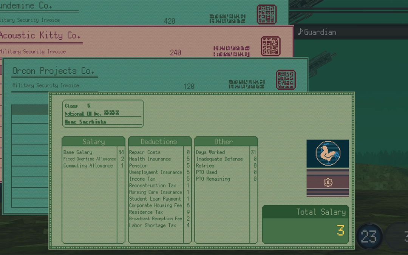Viewport: 408px width, 255px height.
Task: Select the Other column header
Action: pyautogui.click(x=223, y=142)
